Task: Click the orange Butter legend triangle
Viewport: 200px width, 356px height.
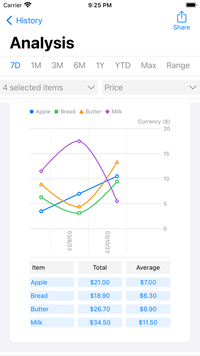Action: pos(82,112)
